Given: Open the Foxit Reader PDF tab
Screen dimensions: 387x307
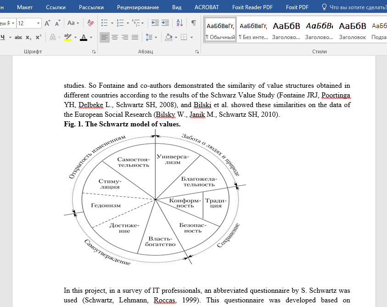Looking at the screenshot, I should (x=252, y=7).
